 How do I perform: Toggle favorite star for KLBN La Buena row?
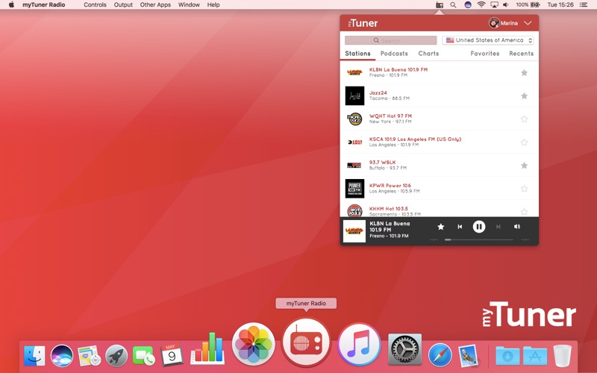525,72
